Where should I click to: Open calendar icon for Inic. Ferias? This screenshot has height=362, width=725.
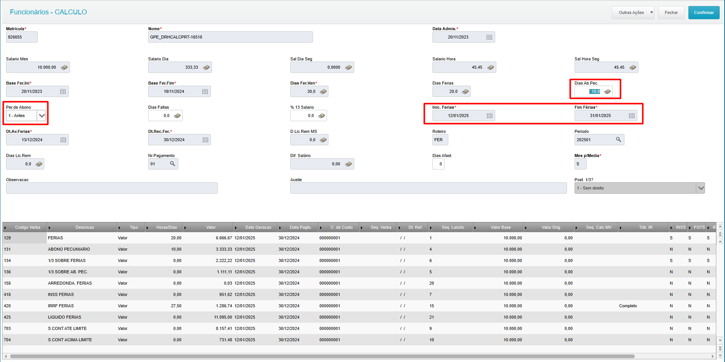(x=490, y=116)
